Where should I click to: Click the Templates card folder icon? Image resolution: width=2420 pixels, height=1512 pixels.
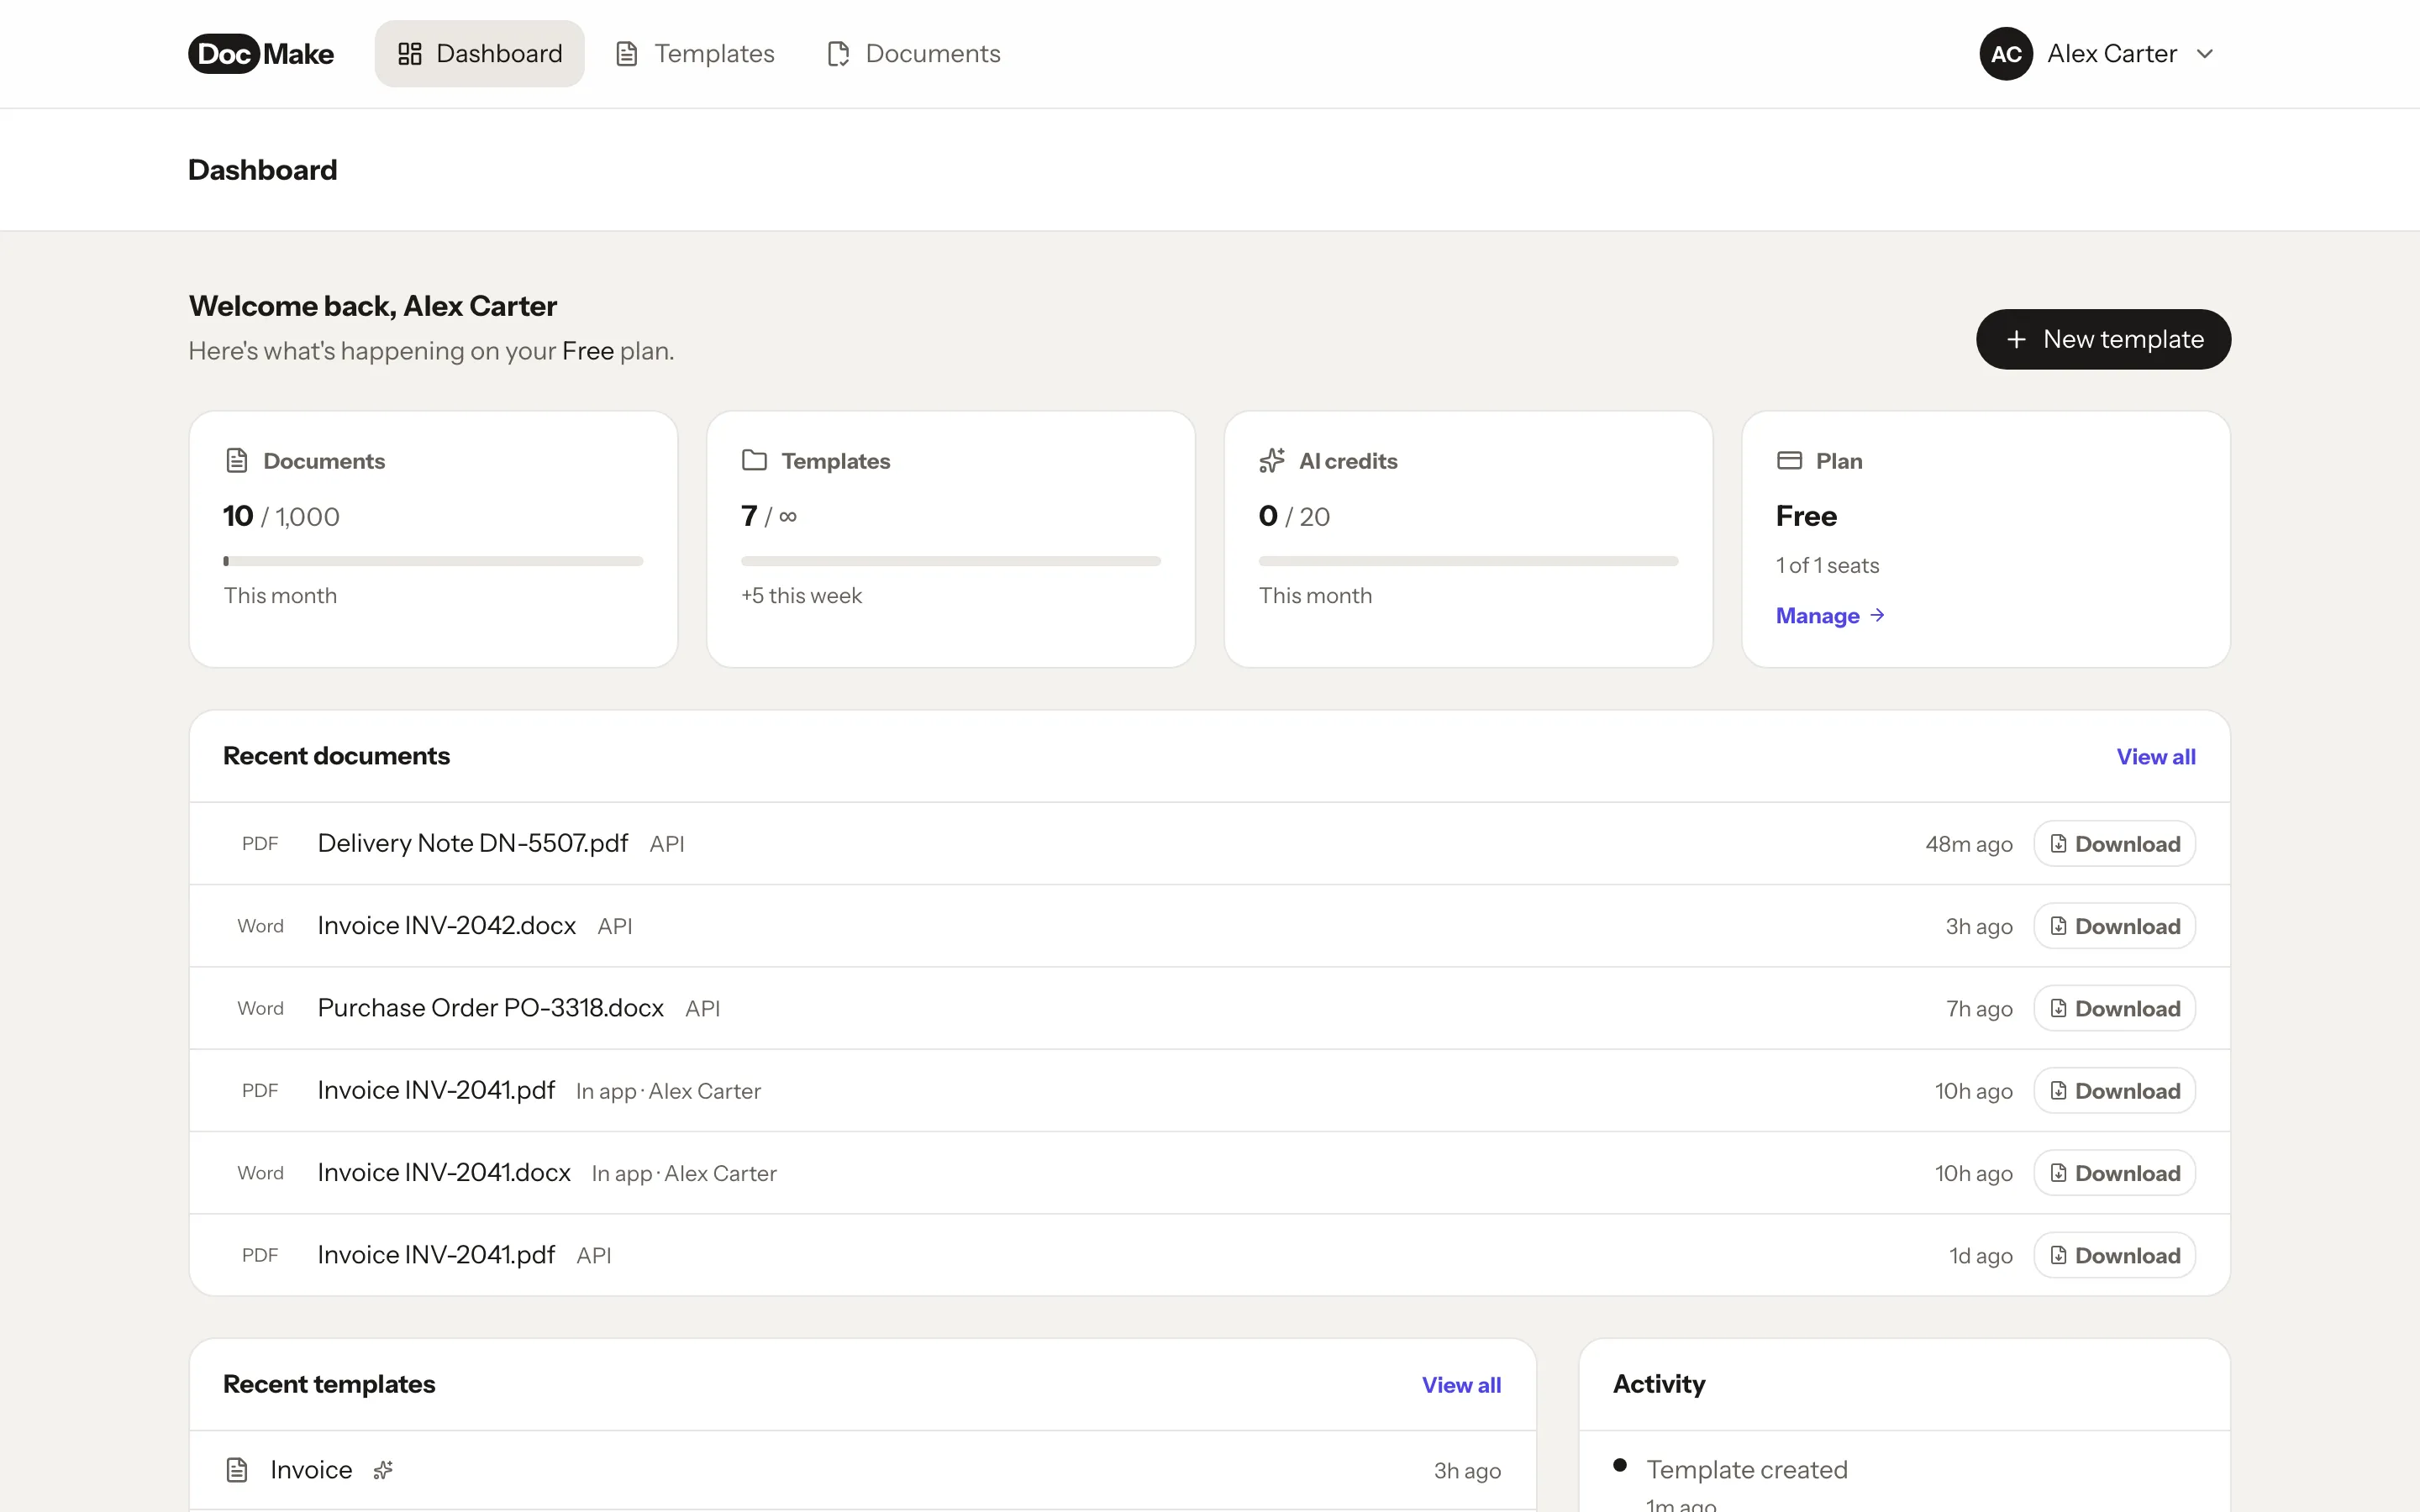(x=754, y=460)
